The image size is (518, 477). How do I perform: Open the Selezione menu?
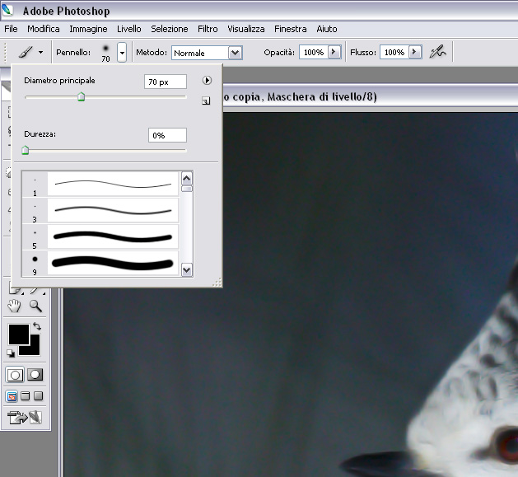click(x=170, y=29)
